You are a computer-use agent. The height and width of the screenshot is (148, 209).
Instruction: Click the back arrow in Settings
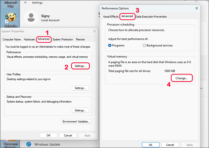click(x=26, y=3)
